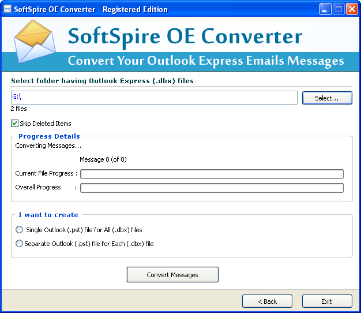The image size is (361, 313).
Task: Start conversion with Convert Messages button
Action: (x=172, y=274)
